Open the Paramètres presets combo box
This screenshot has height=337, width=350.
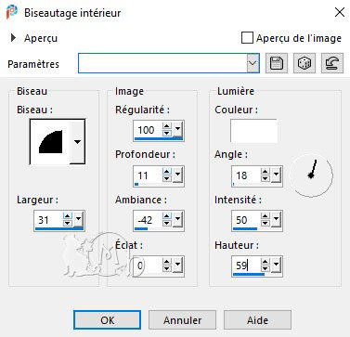(169, 63)
